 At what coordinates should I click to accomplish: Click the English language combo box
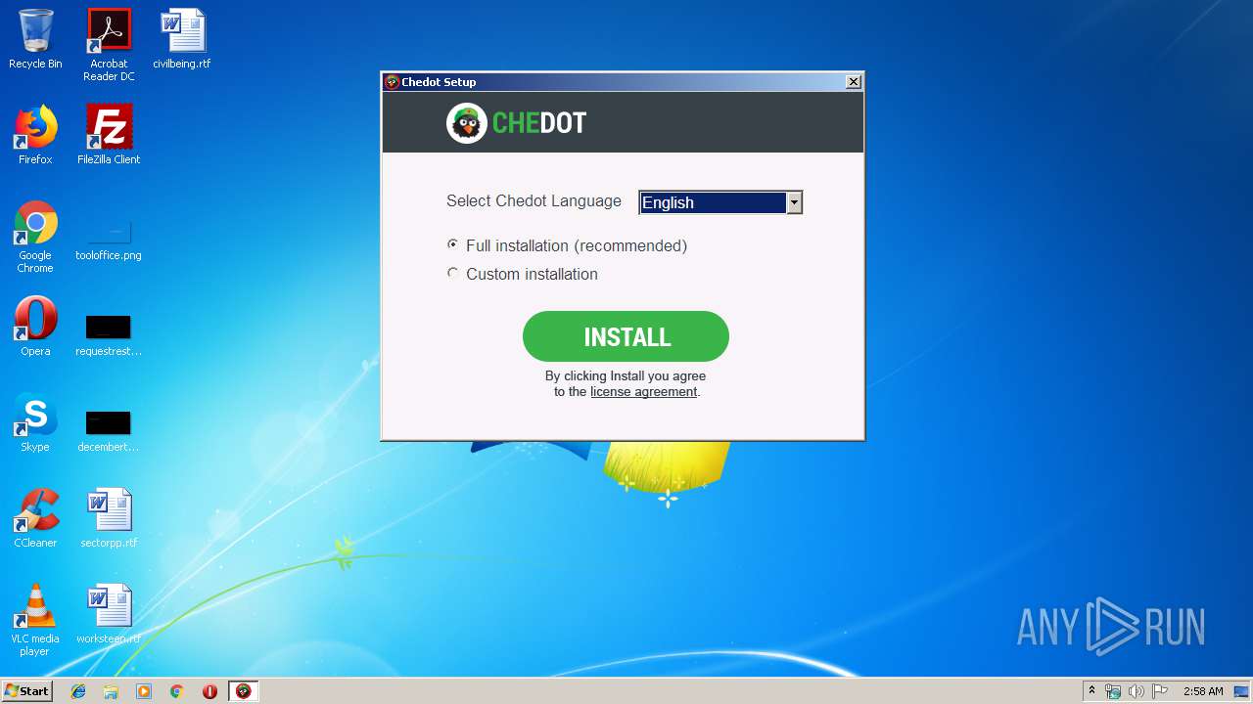[x=720, y=202]
